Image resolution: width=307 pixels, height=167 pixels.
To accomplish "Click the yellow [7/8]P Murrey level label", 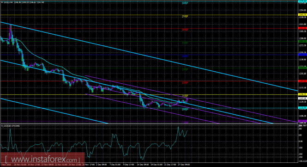I will coord(185,17).
